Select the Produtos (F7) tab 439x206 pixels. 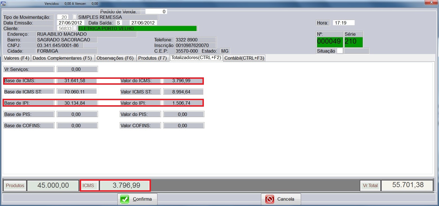152,58
